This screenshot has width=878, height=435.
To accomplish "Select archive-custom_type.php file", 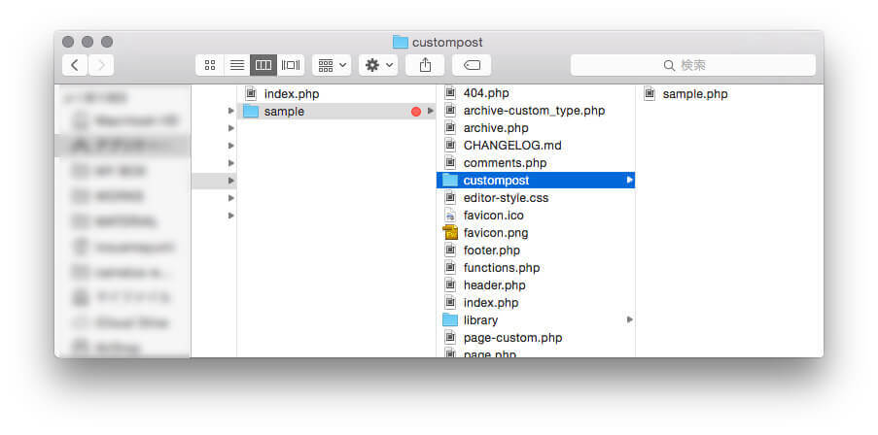I will click(x=536, y=111).
